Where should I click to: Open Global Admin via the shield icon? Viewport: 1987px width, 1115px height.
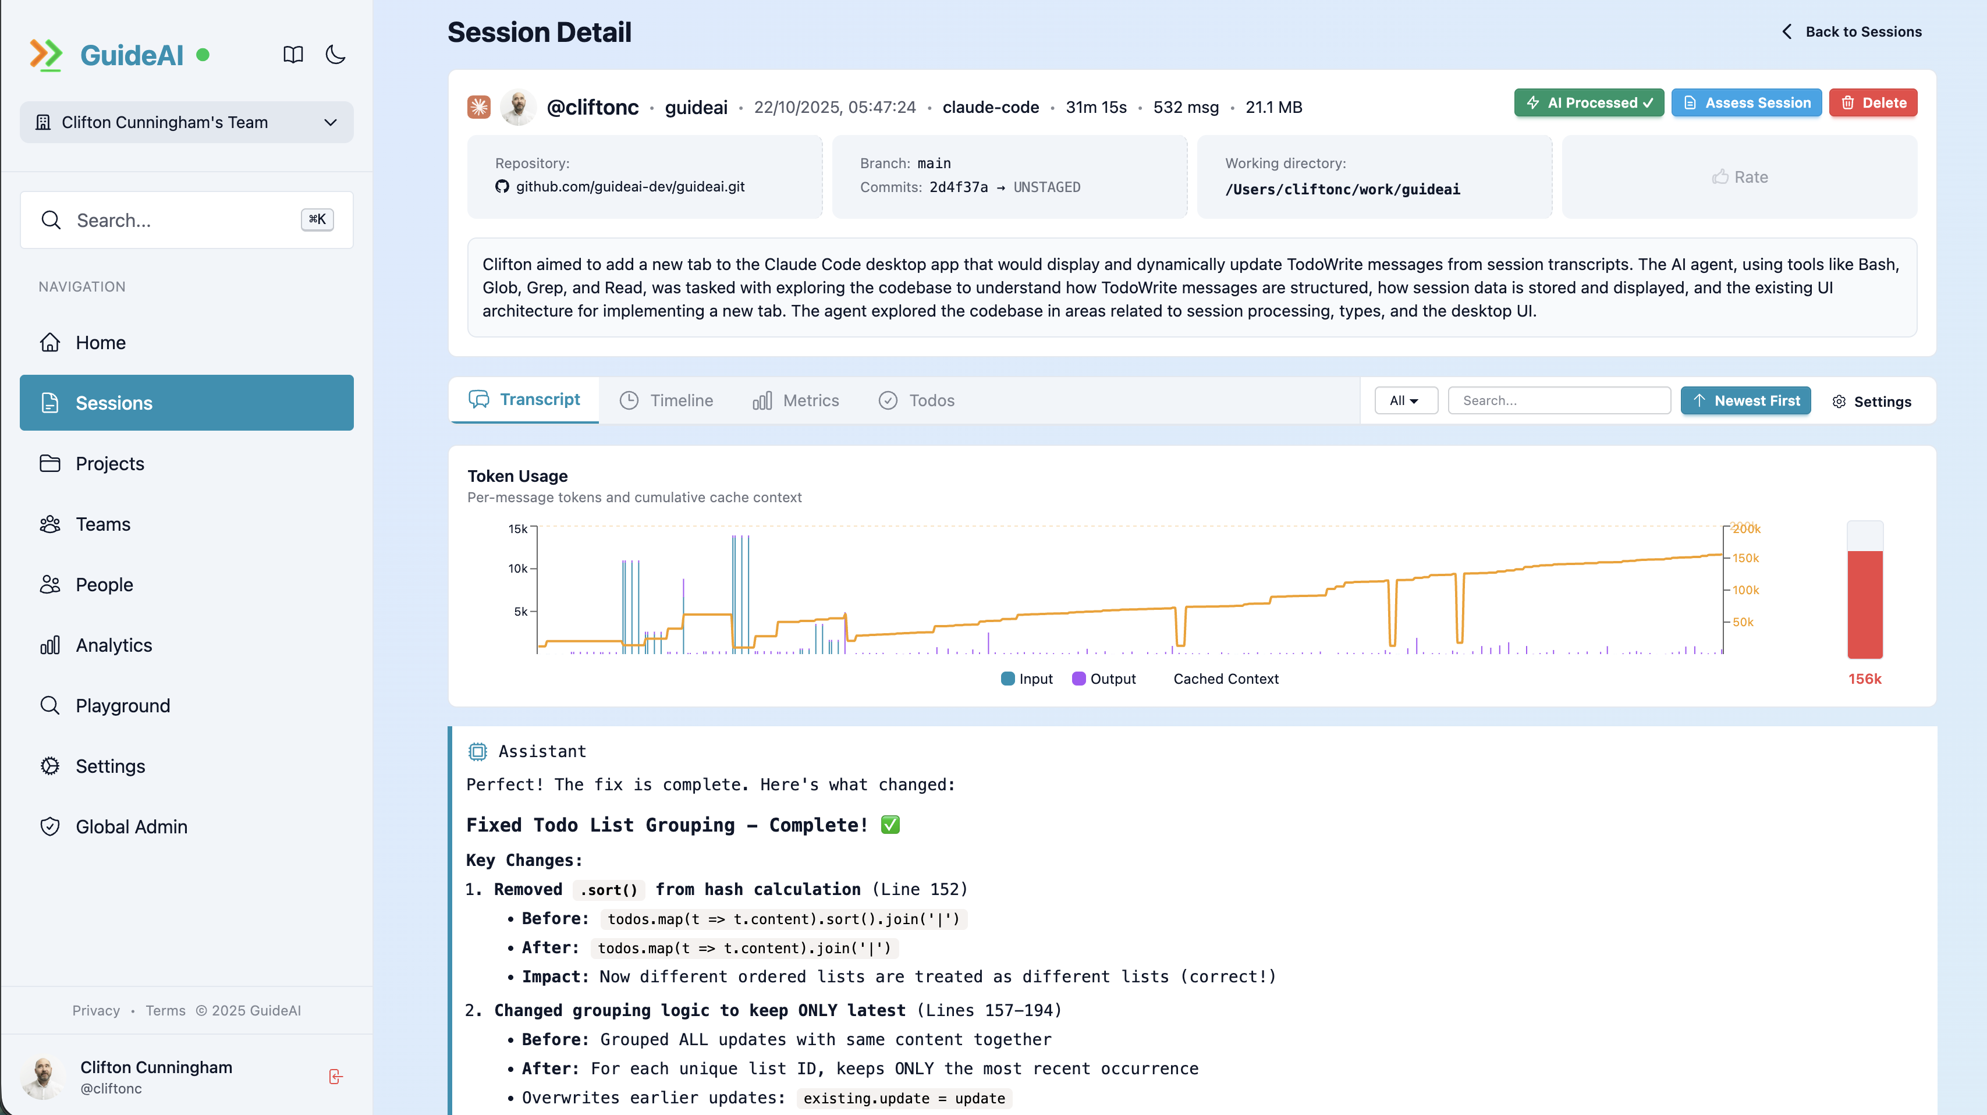49,826
